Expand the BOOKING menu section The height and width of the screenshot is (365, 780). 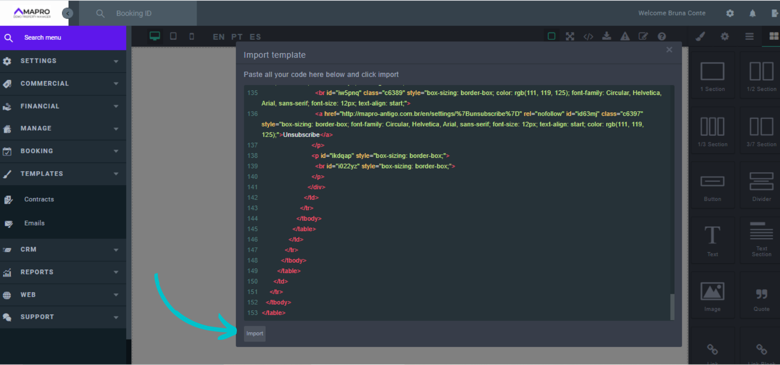pyautogui.click(x=63, y=151)
